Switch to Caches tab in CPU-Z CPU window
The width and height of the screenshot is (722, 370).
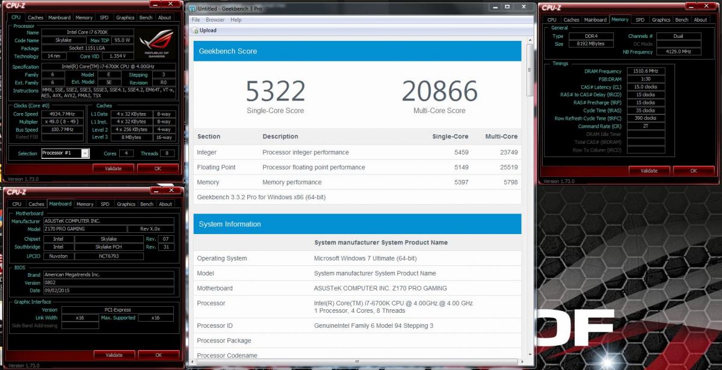pyautogui.click(x=35, y=17)
